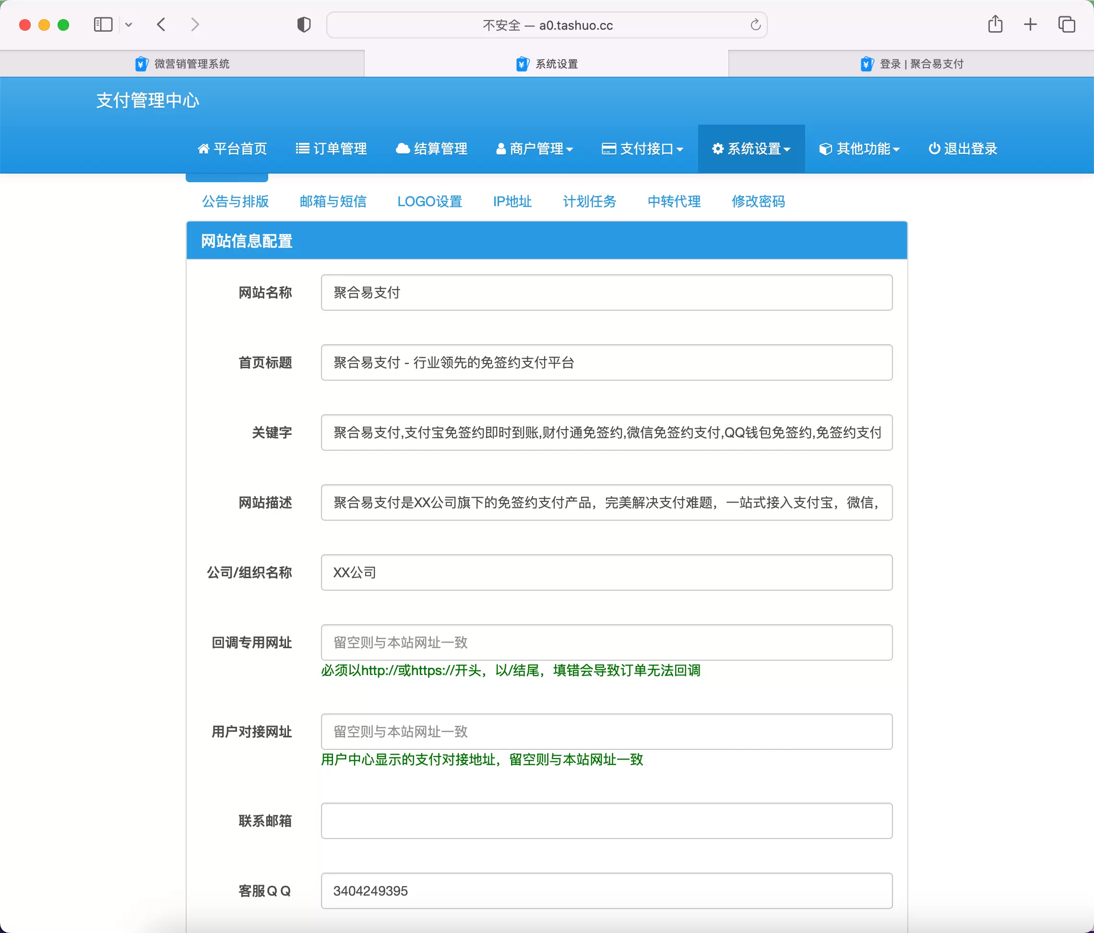Open 订单管理 in the navbar
The width and height of the screenshot is (1094, 933).
332,149
